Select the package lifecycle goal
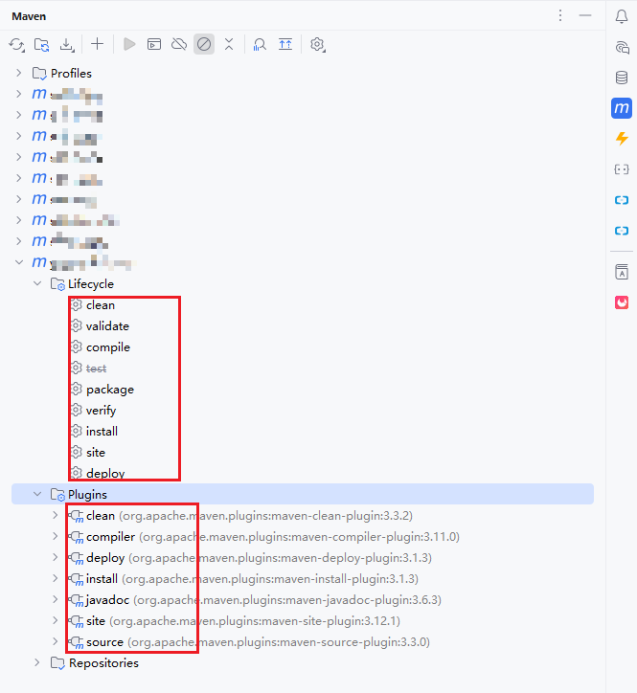Image resolution: width=637 pixels, height=693 pixels. 109,390
